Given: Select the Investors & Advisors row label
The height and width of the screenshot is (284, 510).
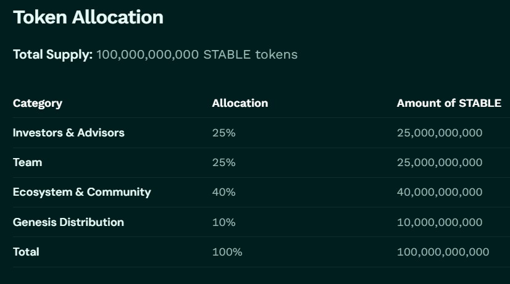Looking at the screenshot, I should tap(69, 133).
